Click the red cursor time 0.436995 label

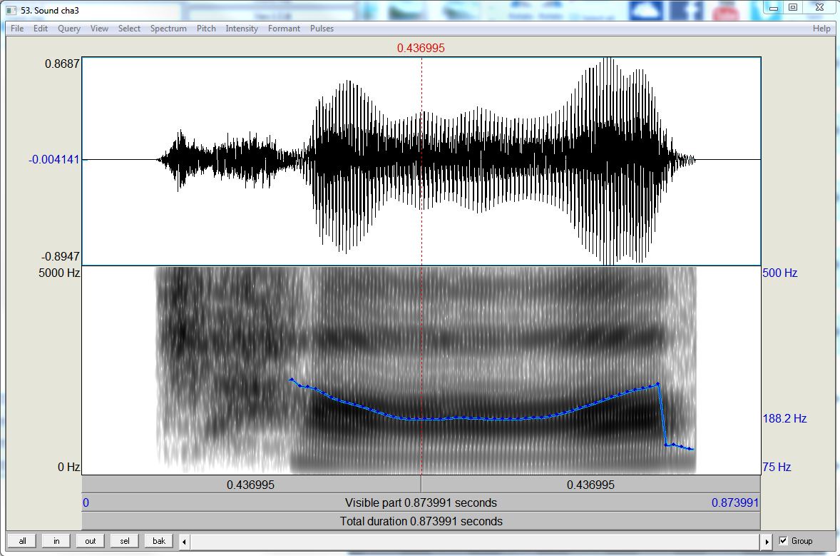pos(421,48)
